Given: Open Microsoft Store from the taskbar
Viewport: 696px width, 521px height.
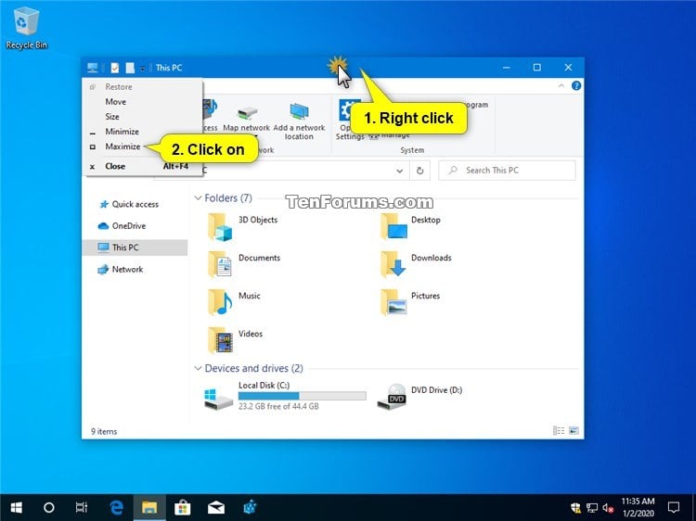Looking at the screenshot, I should click(x=183, y=507).
